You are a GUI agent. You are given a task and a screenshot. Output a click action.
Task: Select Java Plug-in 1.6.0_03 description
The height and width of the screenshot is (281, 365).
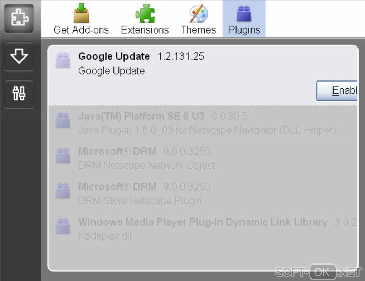pos(207,130)
